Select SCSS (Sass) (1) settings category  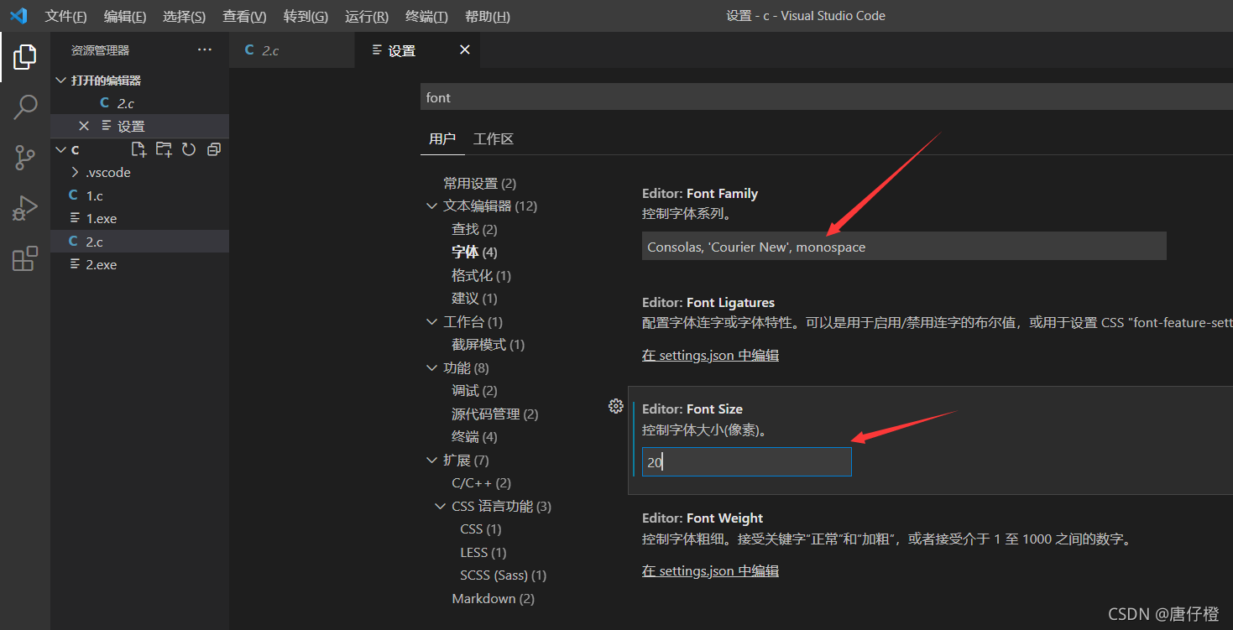(x=503, y=575)
